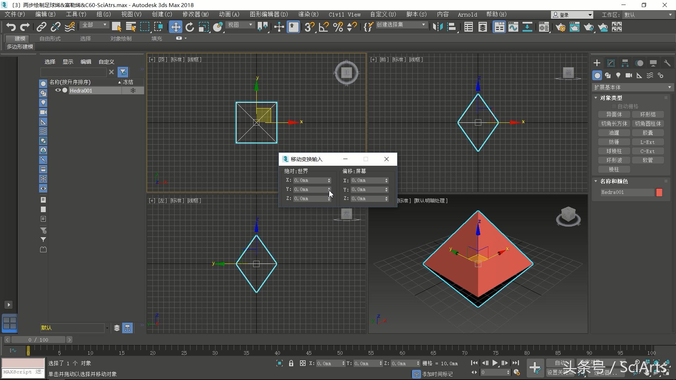Click the Play Animation control
676x380 pixels.
tap(495, 363)
